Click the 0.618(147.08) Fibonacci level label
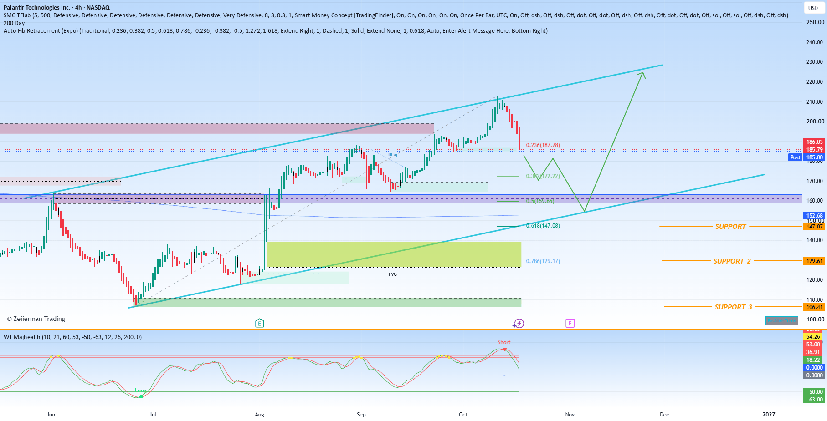Viewport: 827px width, 421px height. [543, 226]
